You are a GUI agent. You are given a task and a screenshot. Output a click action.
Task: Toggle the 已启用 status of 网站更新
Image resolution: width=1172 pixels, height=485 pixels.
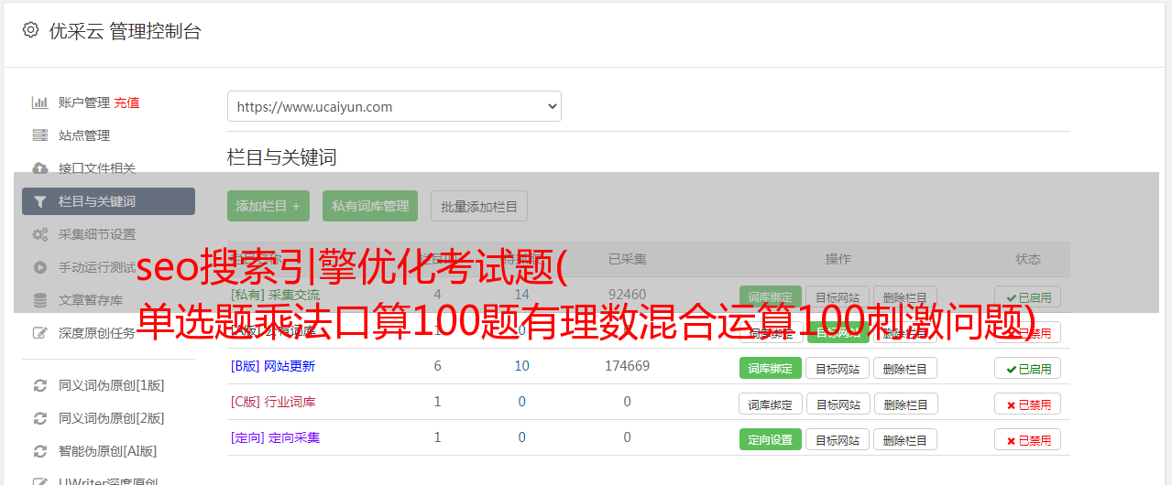(x=1028, y=368)
